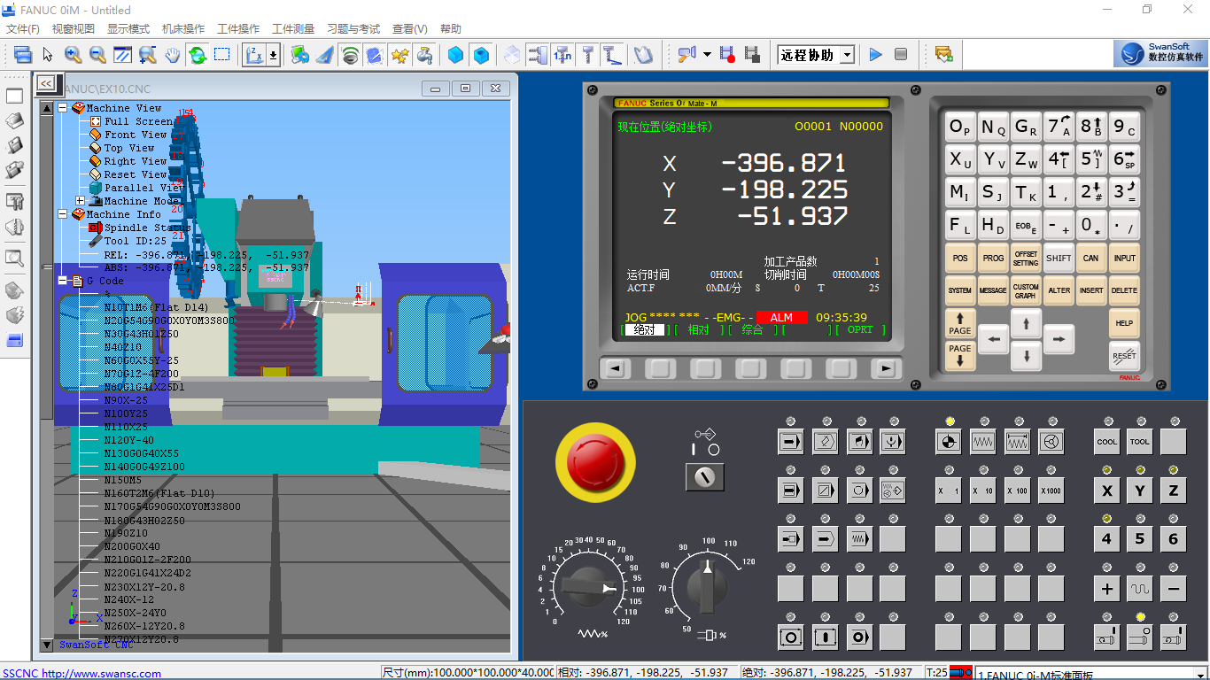
Task: Select the X 1 increment button
Action: [948, 491]
